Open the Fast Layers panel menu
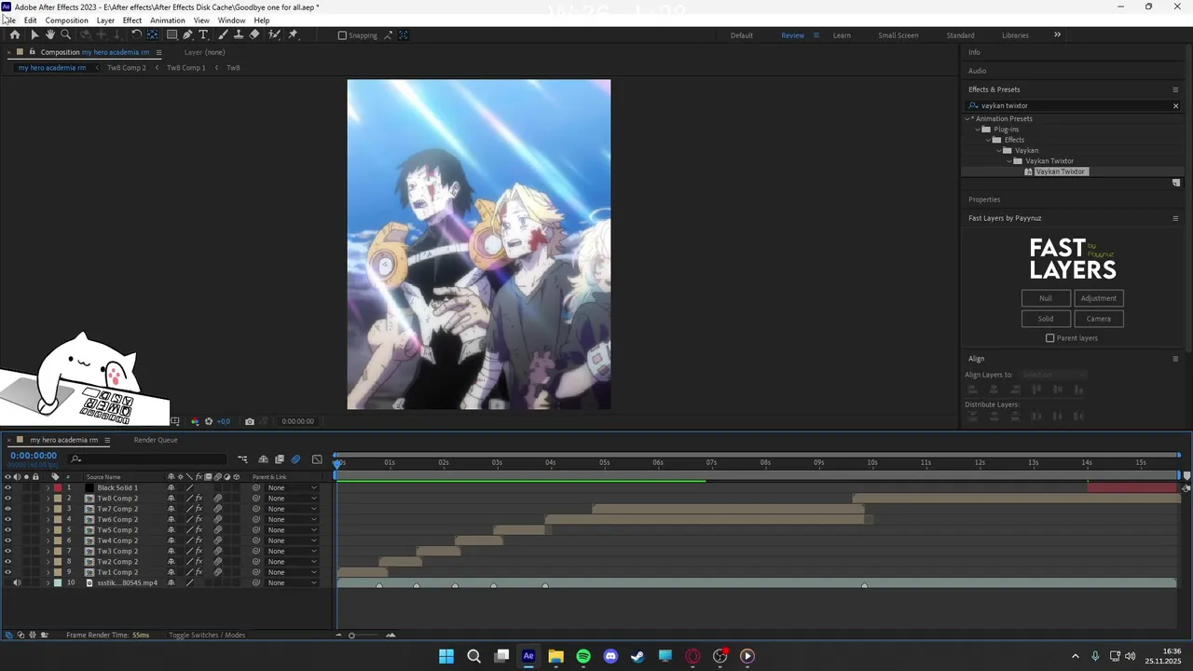 pos(1175,218)
